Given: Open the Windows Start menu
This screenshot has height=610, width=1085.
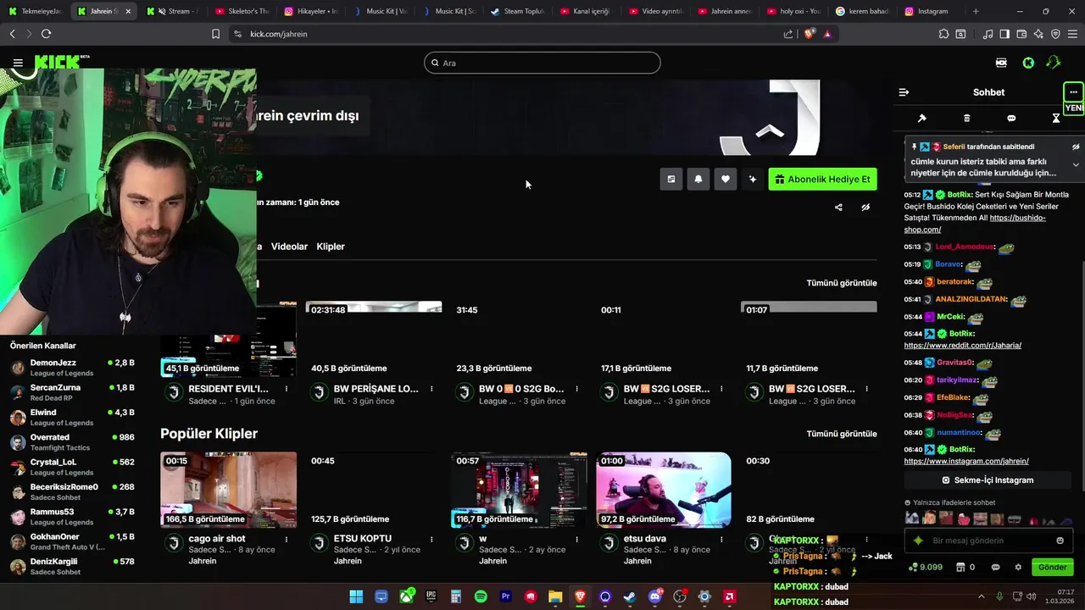Looking at the screenshot, I should click(356, 596).
